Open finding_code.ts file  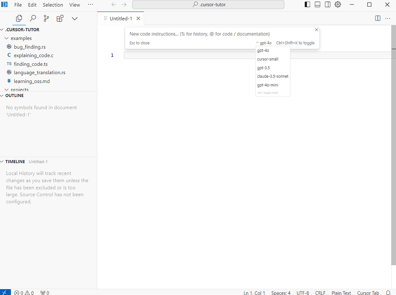point(31,64)
